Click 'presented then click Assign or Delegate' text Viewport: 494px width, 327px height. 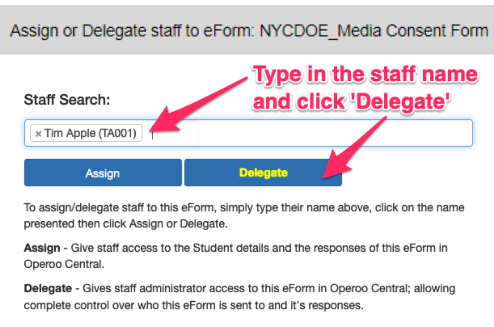[x=125, y=224]
